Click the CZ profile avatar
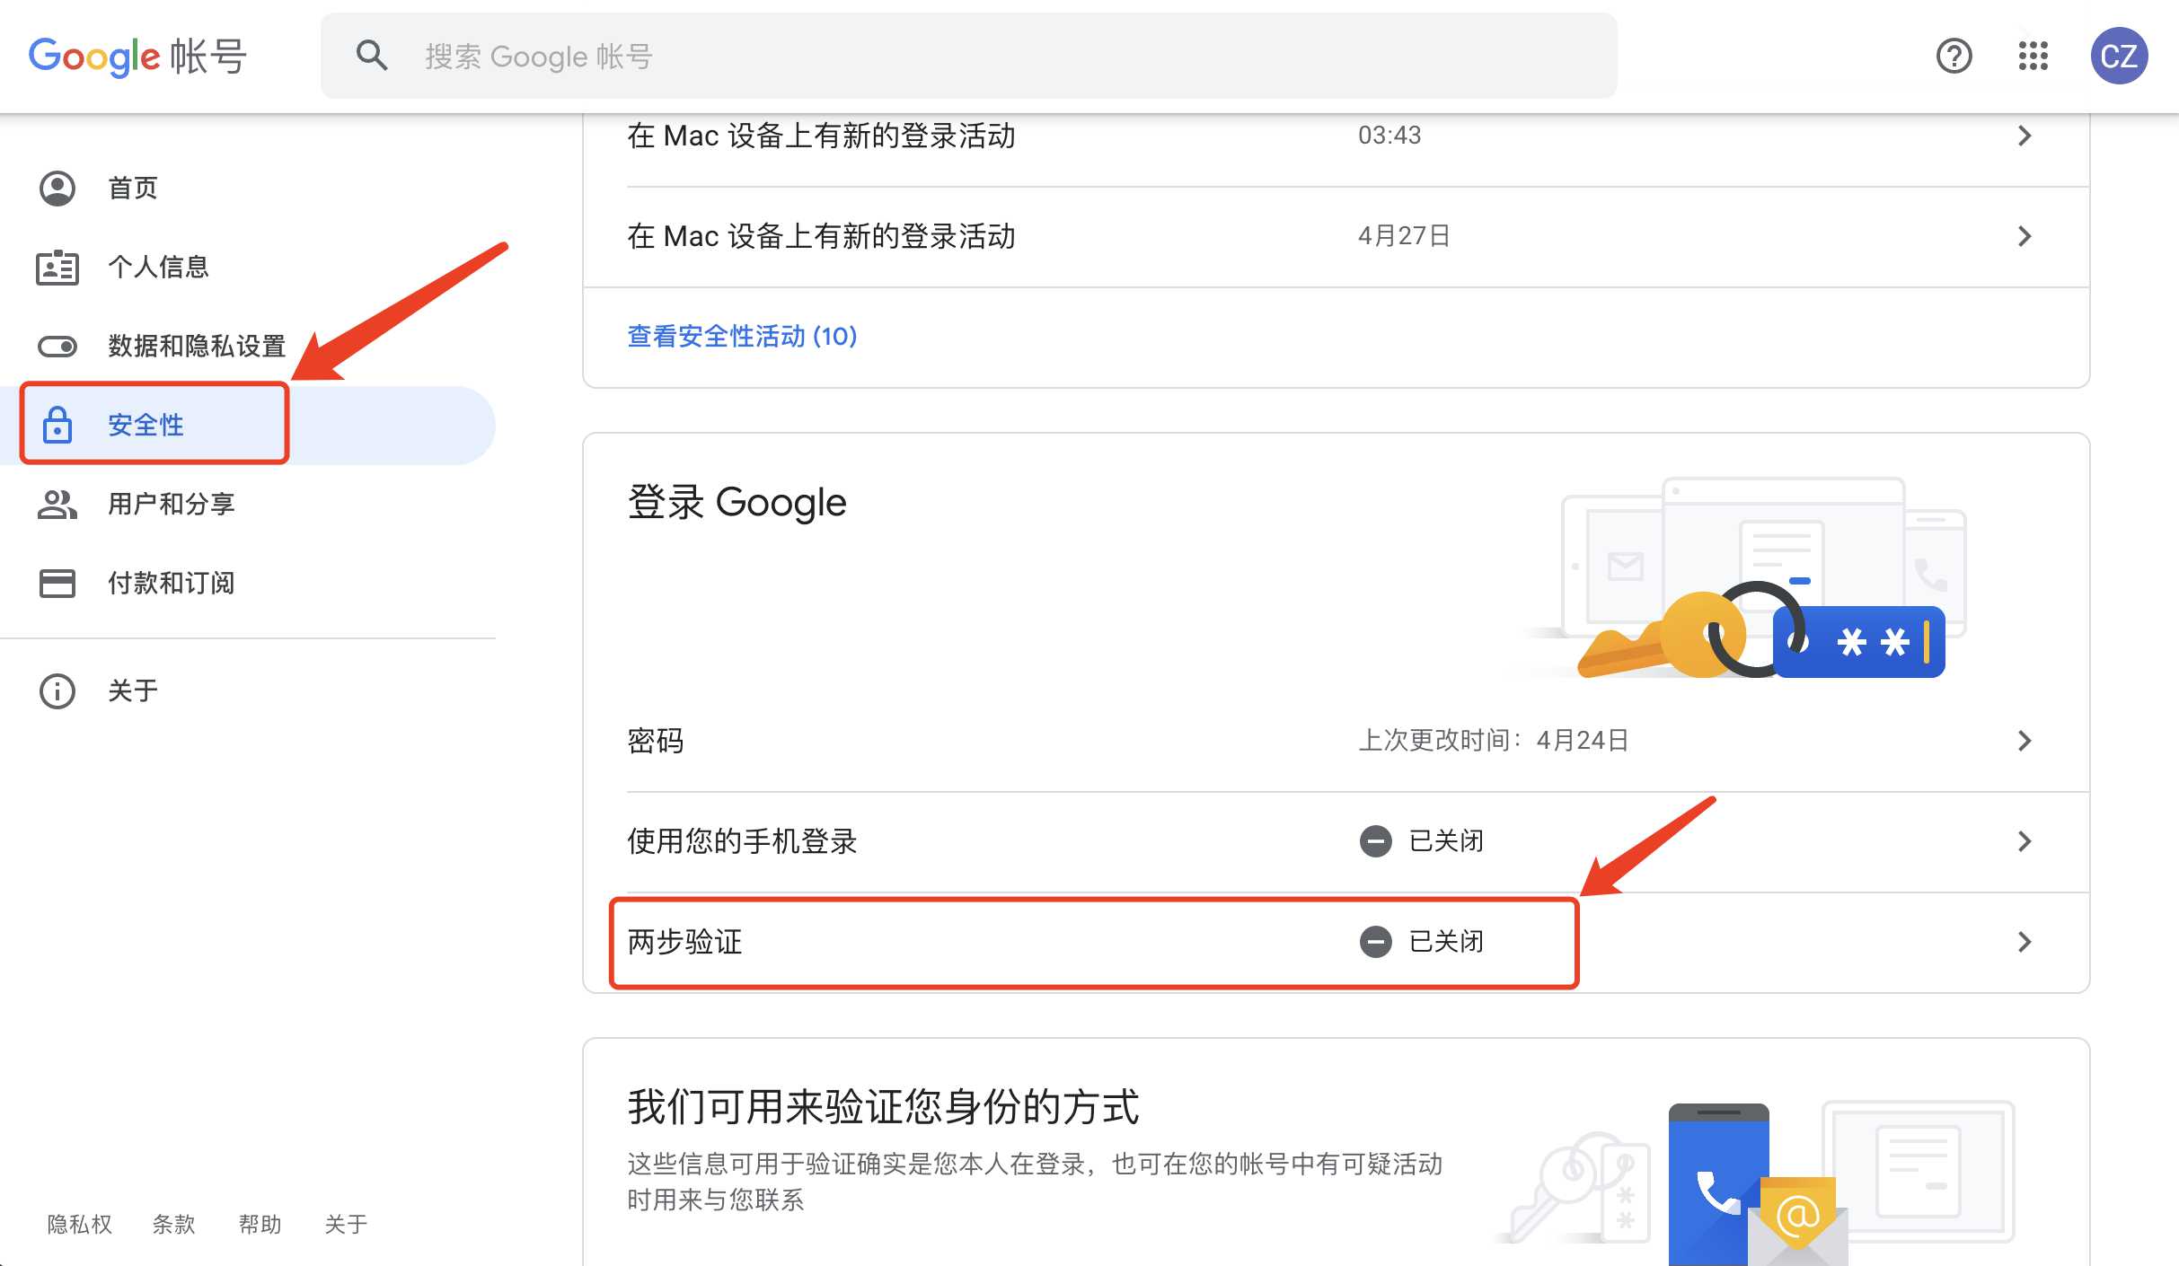Image resolution: width=2179 pixels, height=1266 pixels. click(2119, 56)
